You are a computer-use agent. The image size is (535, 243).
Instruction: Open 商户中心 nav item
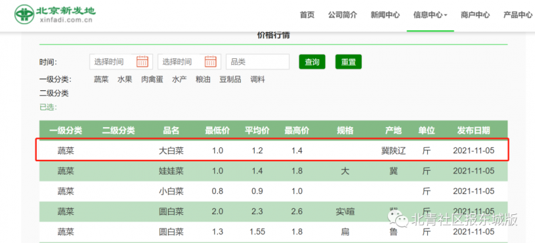click(475, 15)
